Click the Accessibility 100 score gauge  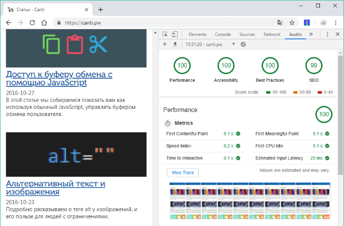(x=226, y=65)
